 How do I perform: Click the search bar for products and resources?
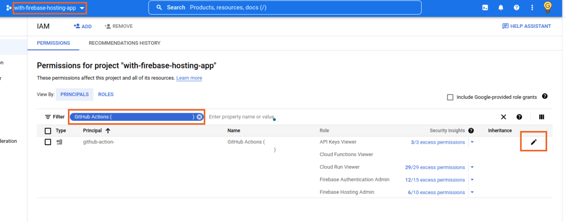click(x=284, y=8)
